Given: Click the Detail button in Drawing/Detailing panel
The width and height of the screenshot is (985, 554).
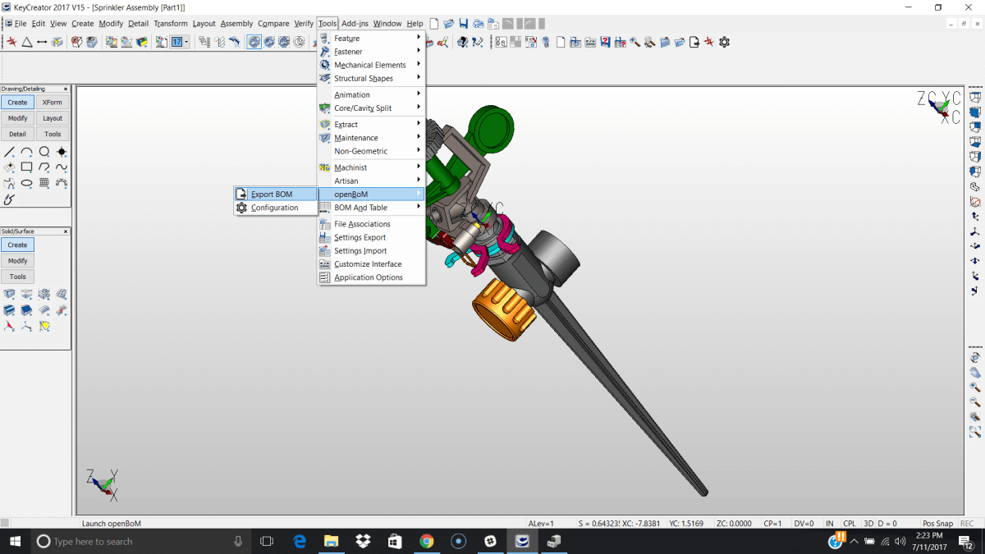Looking at the screenshot, I should 17,134.
